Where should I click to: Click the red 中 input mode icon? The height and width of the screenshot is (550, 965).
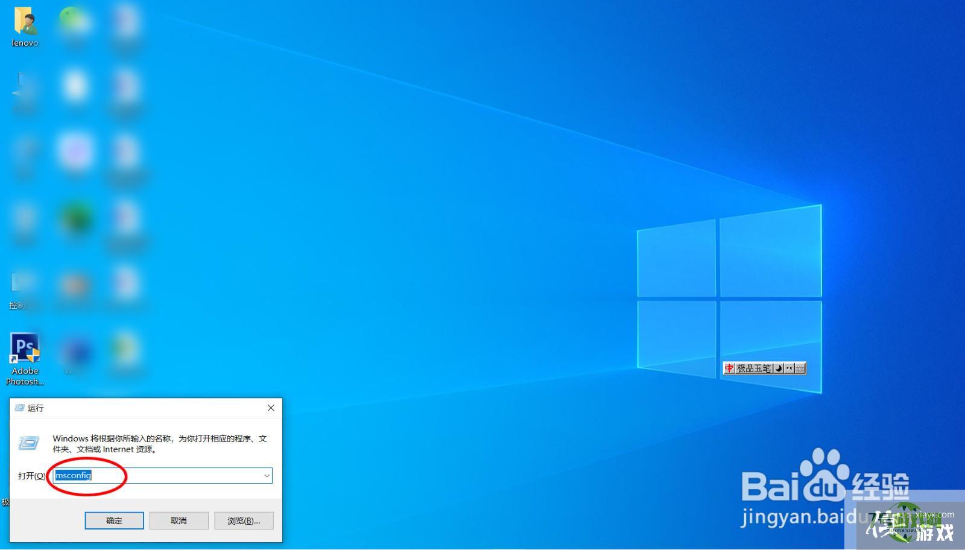pyautogui.click(x=729, y=368)
